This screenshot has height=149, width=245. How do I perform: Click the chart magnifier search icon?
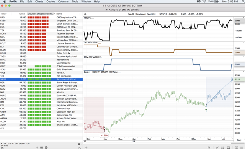[x=209, y=147]
